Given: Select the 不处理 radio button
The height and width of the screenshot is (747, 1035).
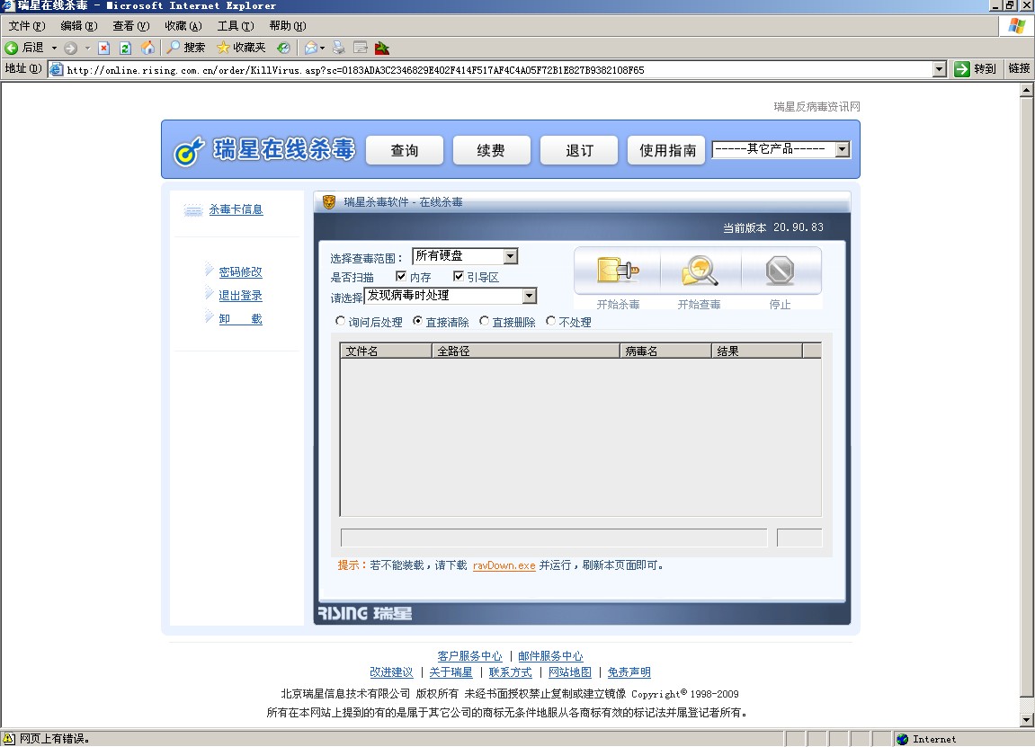Looking at the screenshot, I should pyautogui.click(x=550, y=321).
